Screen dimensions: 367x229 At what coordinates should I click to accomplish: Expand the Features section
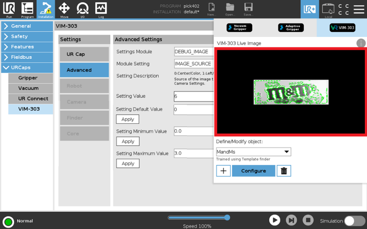point(27,46)
